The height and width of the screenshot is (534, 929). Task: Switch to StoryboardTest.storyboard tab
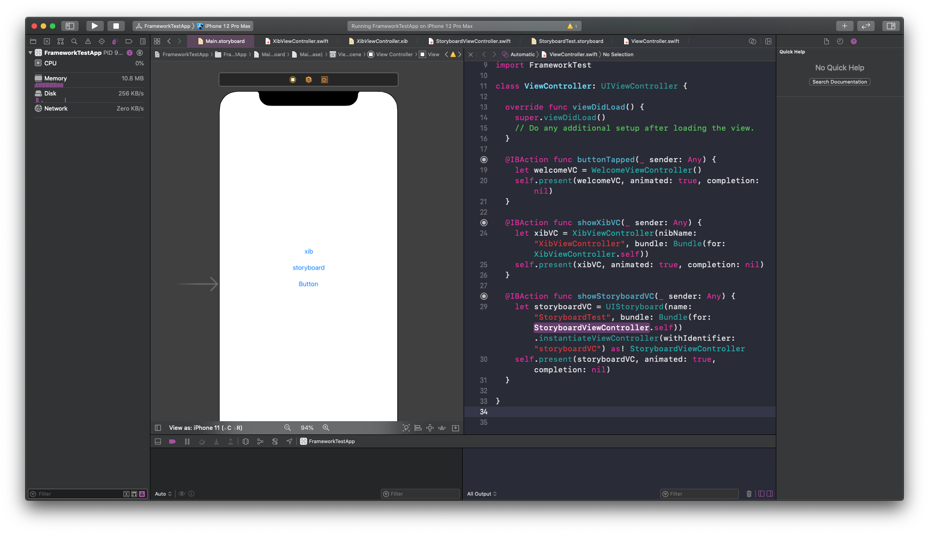571,41
